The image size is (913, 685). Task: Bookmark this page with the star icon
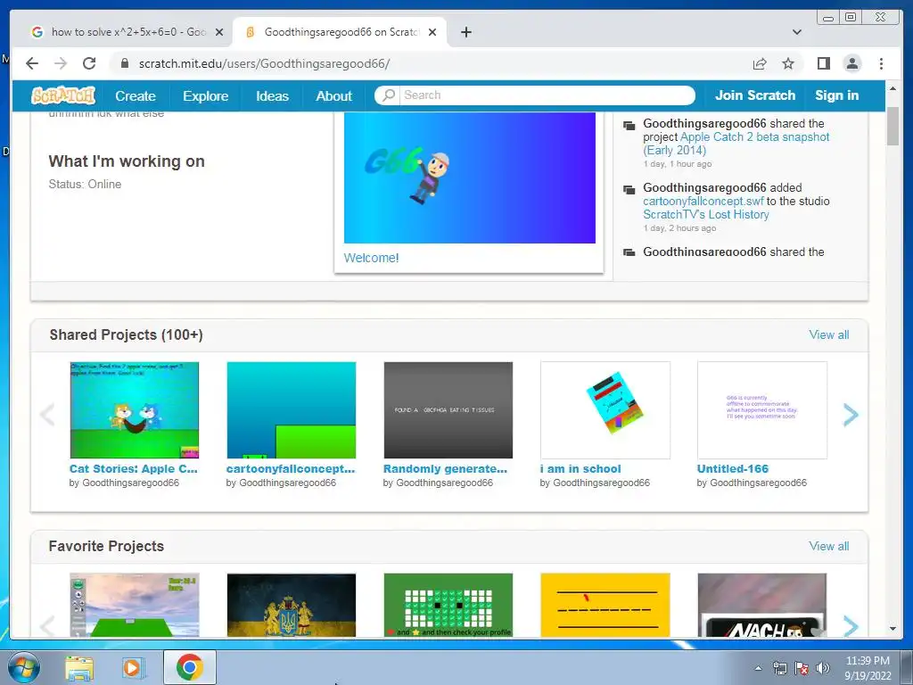coord(788,63)
